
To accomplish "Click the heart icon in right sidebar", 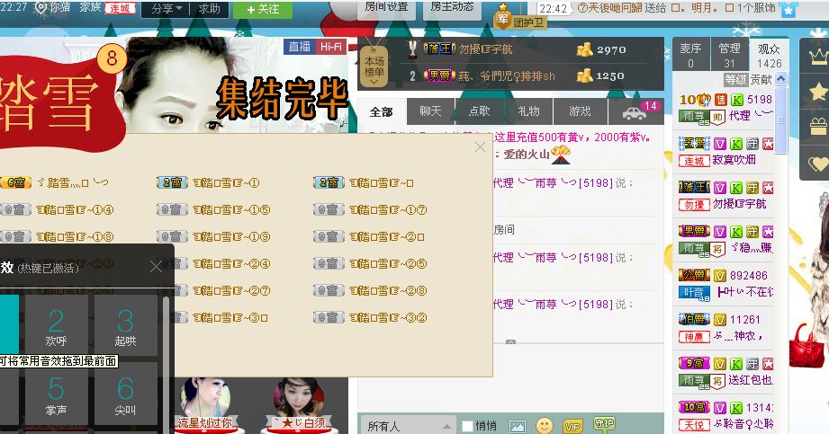I will click(817, 164).
